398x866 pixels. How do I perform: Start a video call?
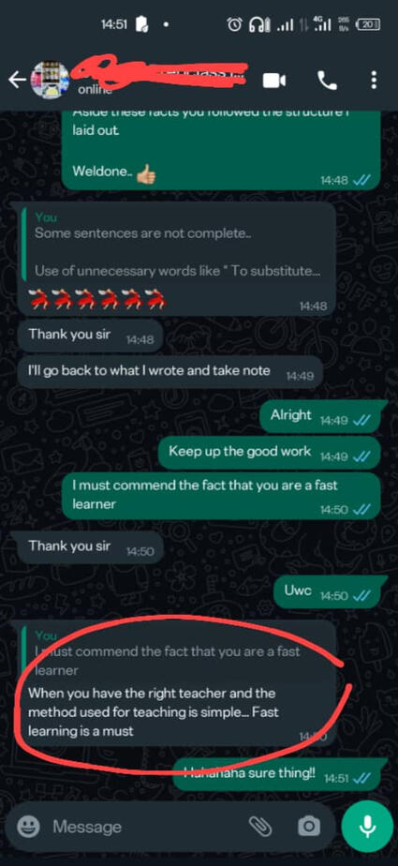pyautogui.click(x=274, y=81)
